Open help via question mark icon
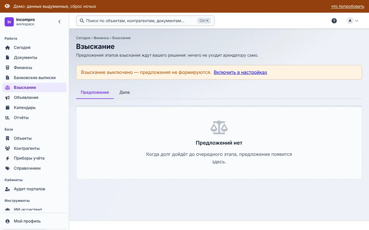 [x=334, y=21]
